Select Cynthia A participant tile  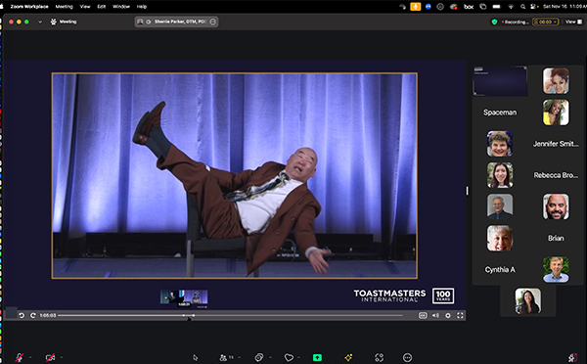[500, 270]
